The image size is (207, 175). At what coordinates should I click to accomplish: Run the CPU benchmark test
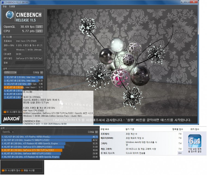click(39, 31)
